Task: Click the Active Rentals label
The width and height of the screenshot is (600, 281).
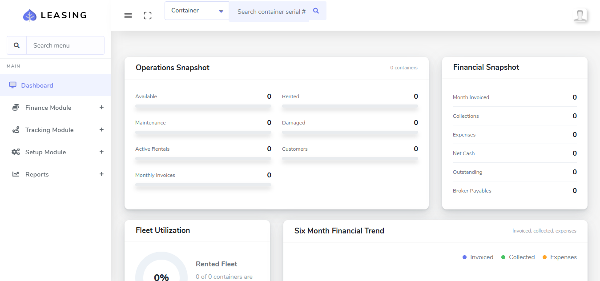Action: [x=153, y=149]
